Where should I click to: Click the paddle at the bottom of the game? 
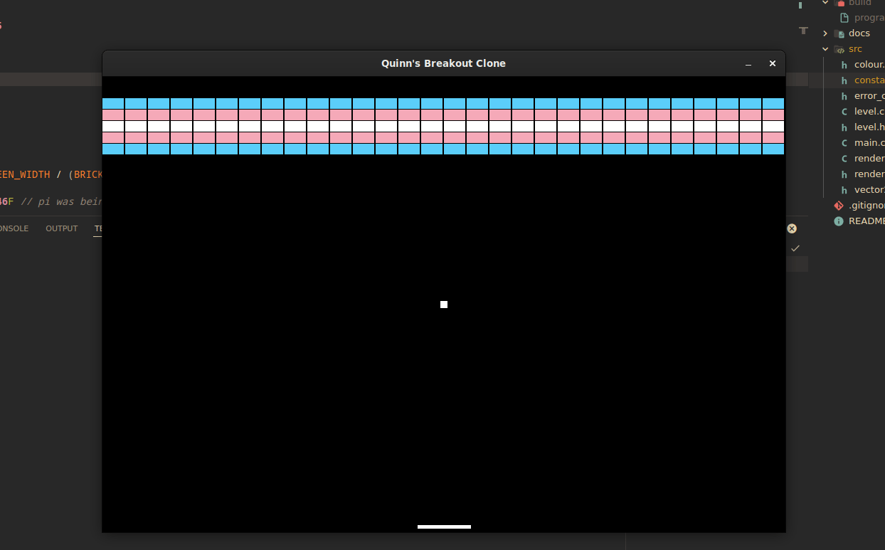pos(444,527)
